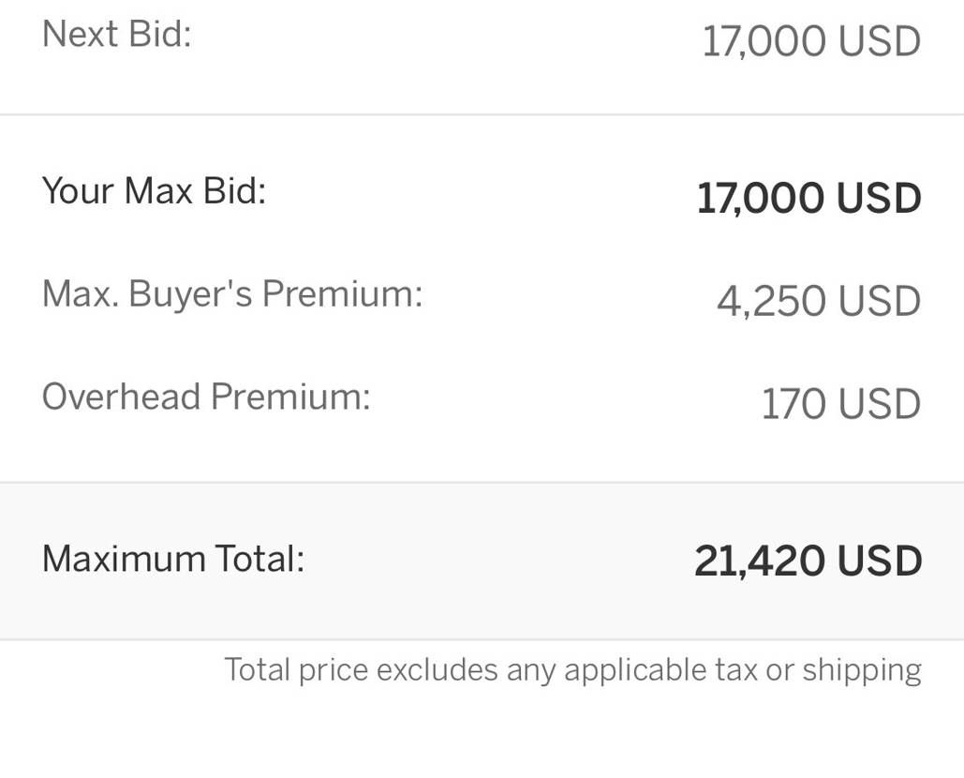Click the Max. Buyer's Premium label
Viewport: 964px width, 778px height.
(232, 294)
